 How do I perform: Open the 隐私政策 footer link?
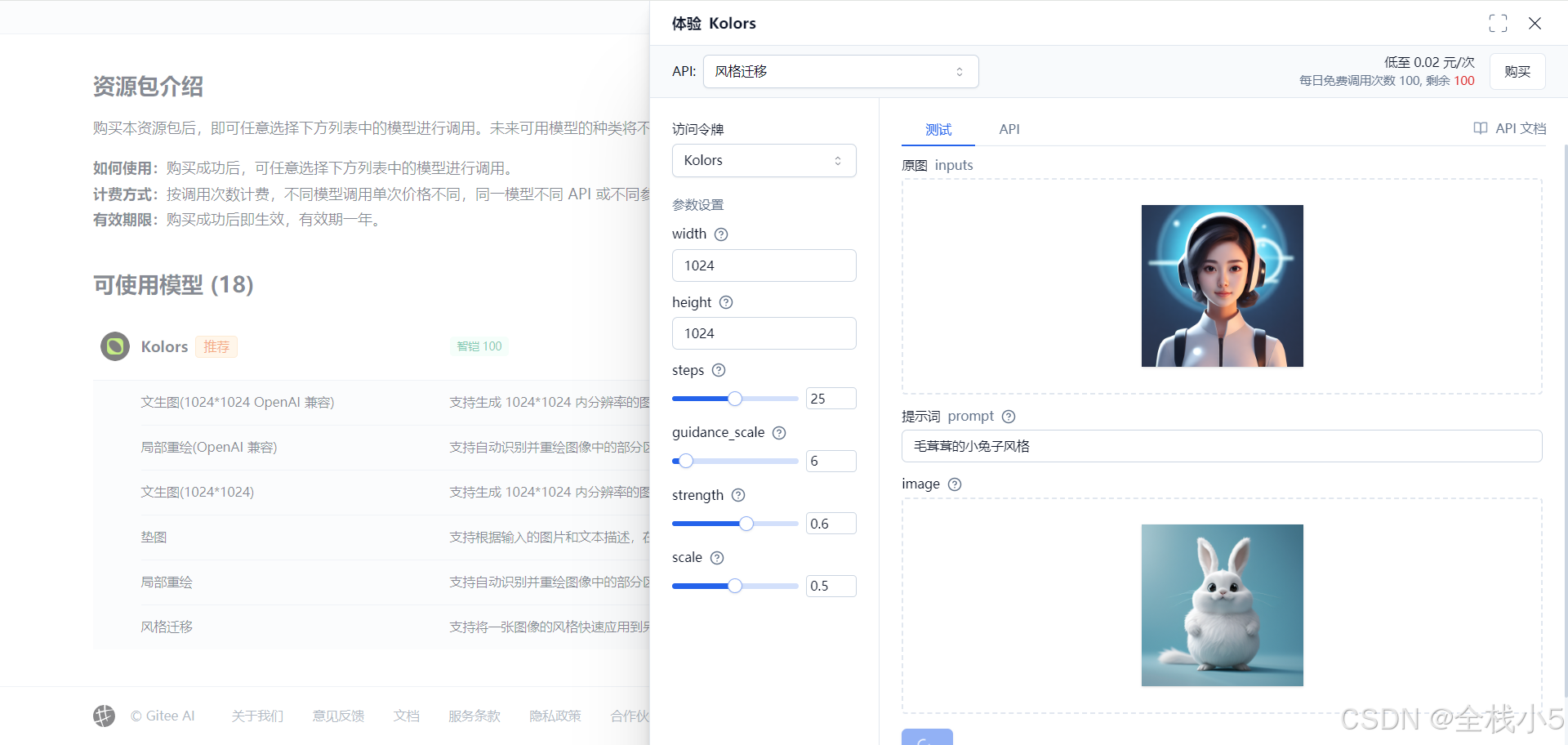pyautogui.click(x=555, y=716)
